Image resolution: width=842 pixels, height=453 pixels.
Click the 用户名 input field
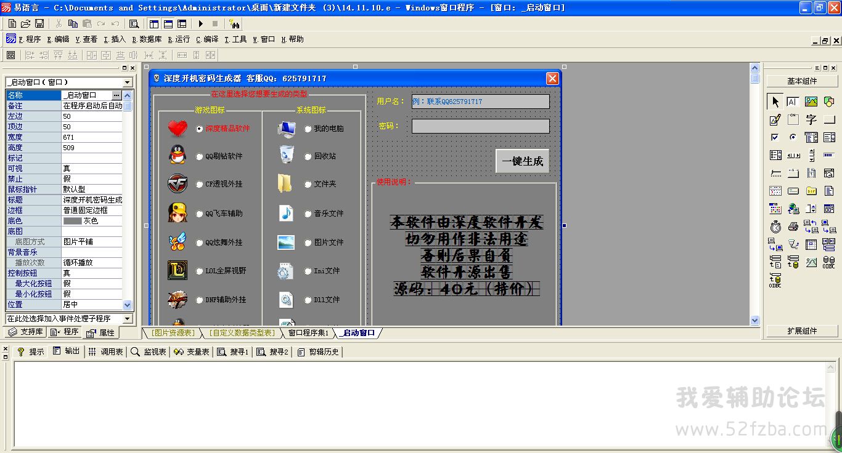click(480, 102)
